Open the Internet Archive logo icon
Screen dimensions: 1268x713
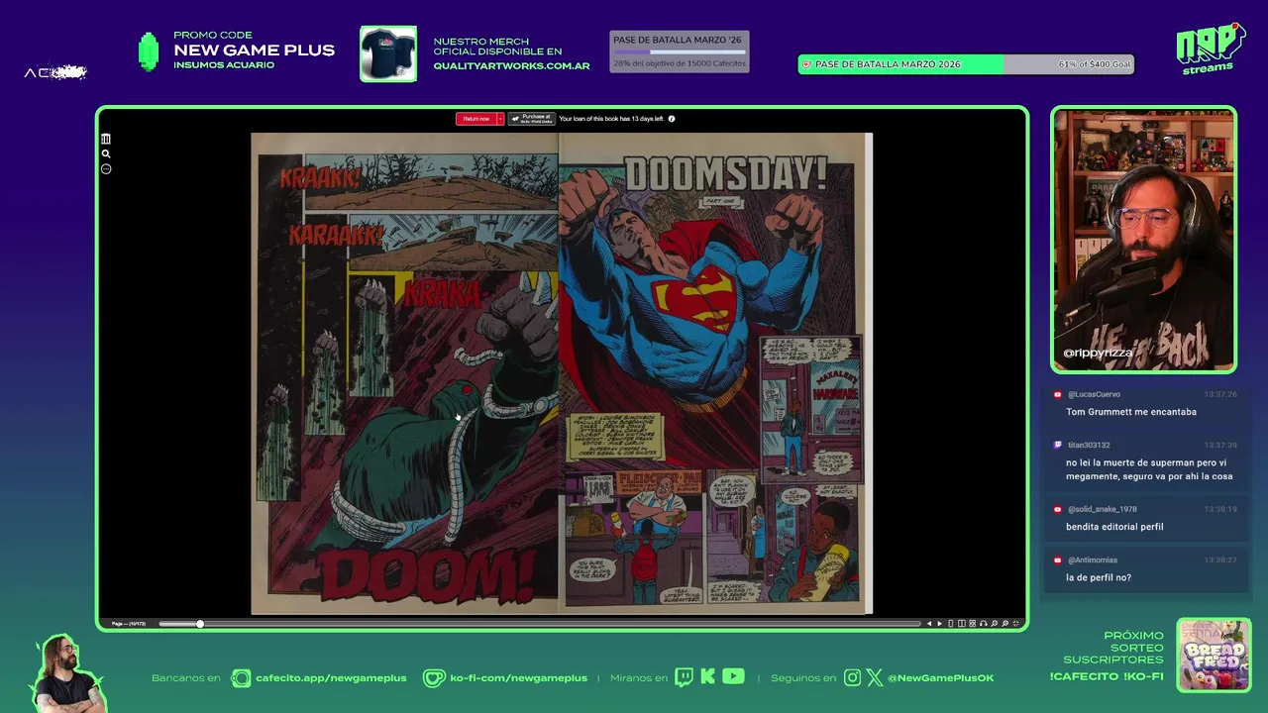point(106,140)
